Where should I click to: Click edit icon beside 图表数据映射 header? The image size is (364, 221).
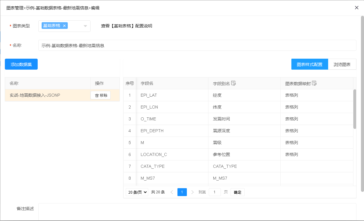(x=314, y=83)
